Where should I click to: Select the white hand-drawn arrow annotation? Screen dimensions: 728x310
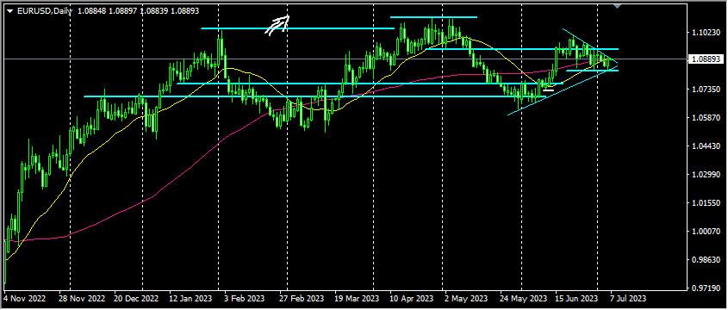(277, 25)
